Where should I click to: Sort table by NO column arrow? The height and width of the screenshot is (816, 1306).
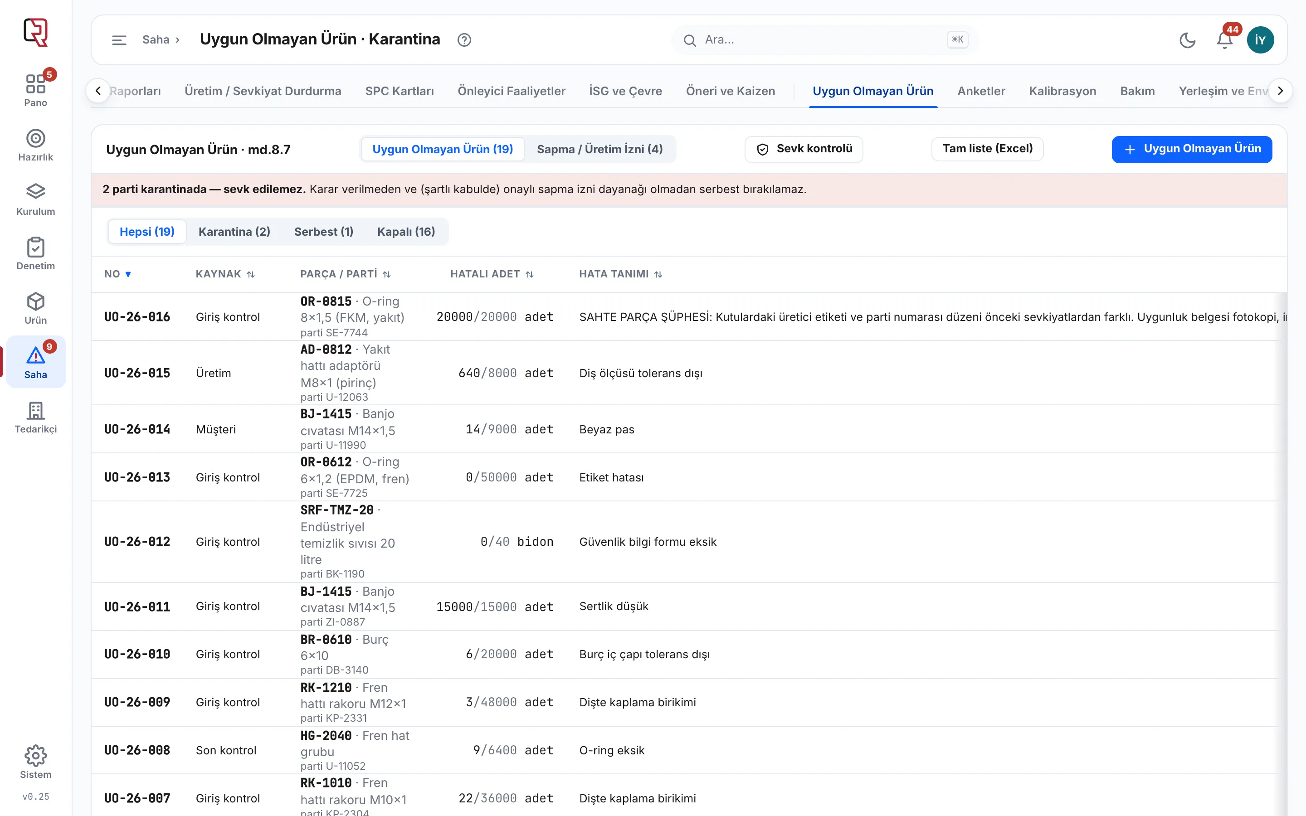(x=128, y=274)
